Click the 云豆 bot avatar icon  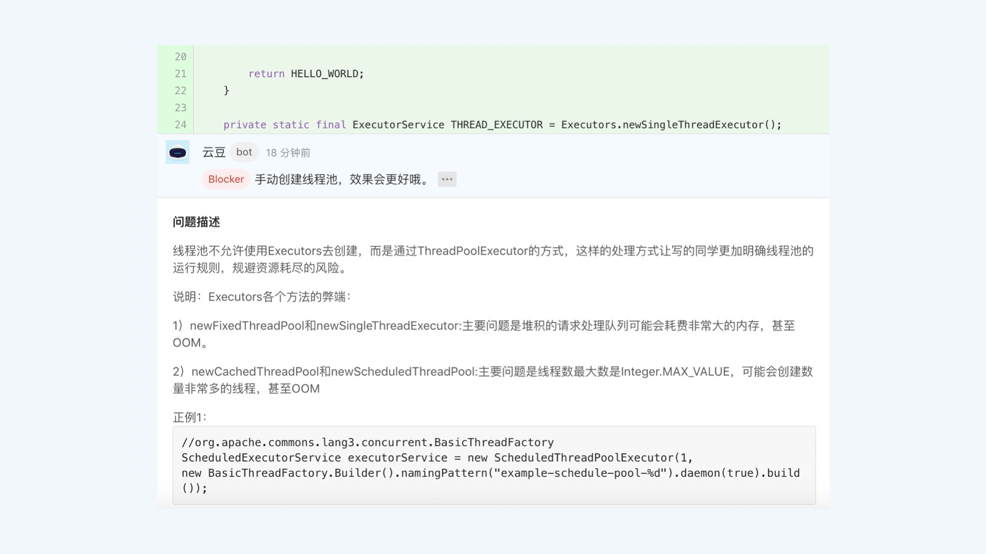coord(178,152)
